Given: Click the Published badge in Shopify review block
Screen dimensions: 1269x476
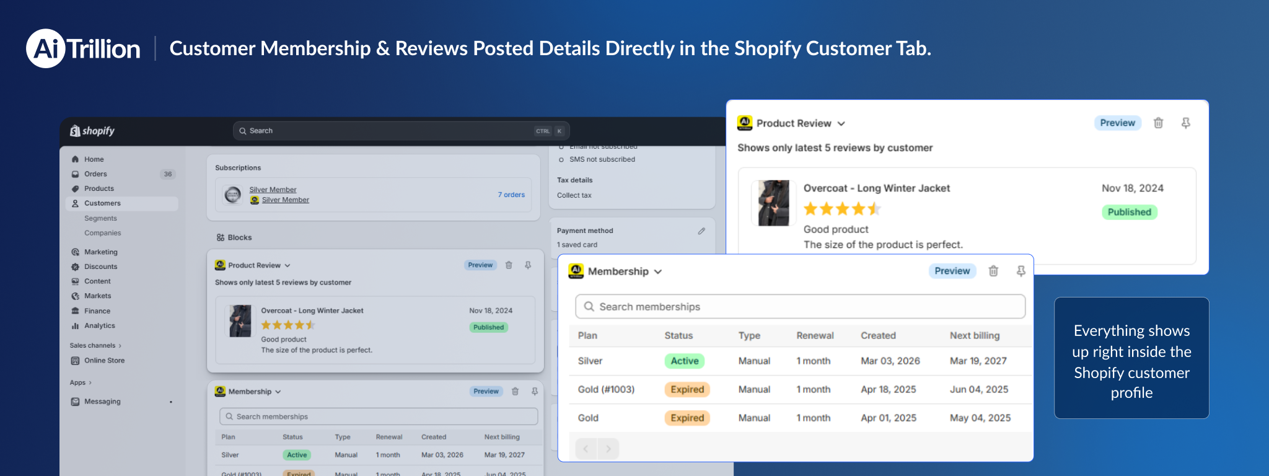Looking at the screenshot, I should coord(488,327).
